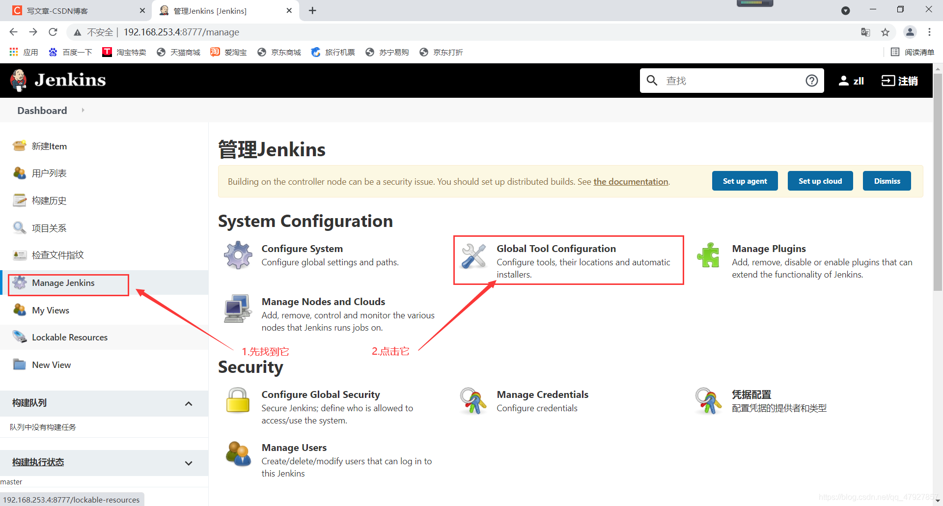Click the Set up cloud button
Screen dimensions: 943x506
click(x=820, y=181)
